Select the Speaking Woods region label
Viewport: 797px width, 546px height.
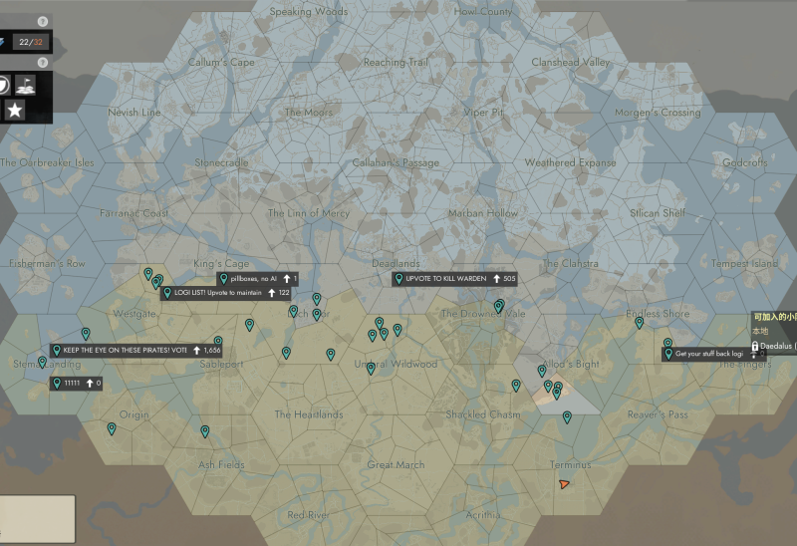click(309, 11)
